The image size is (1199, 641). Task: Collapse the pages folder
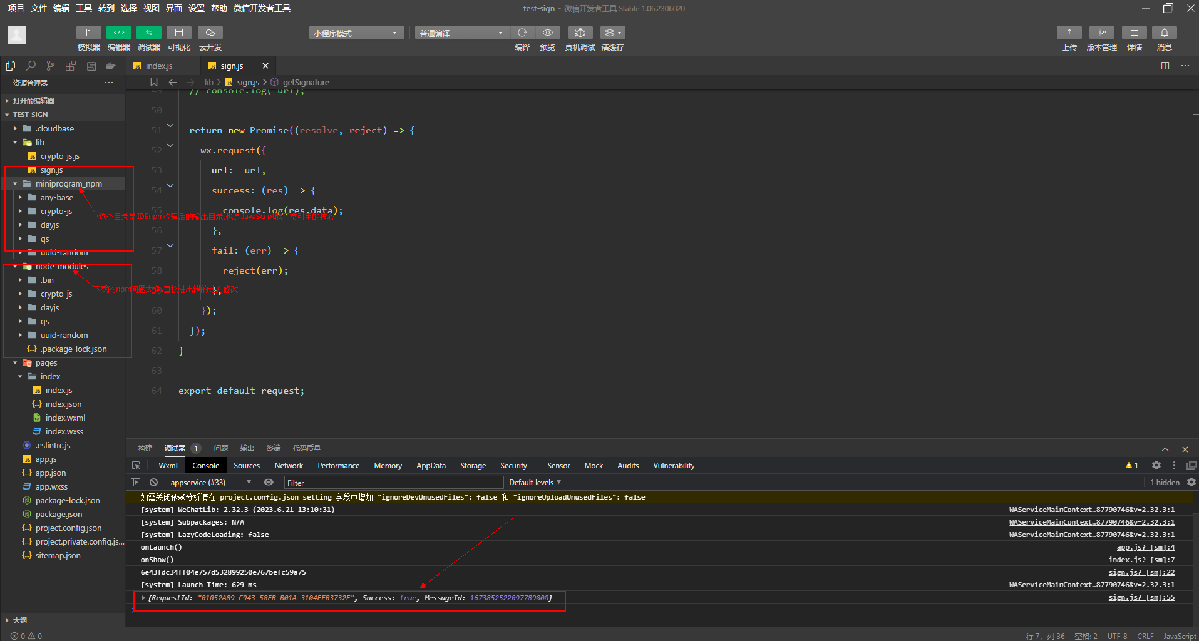tap(63, 362)
